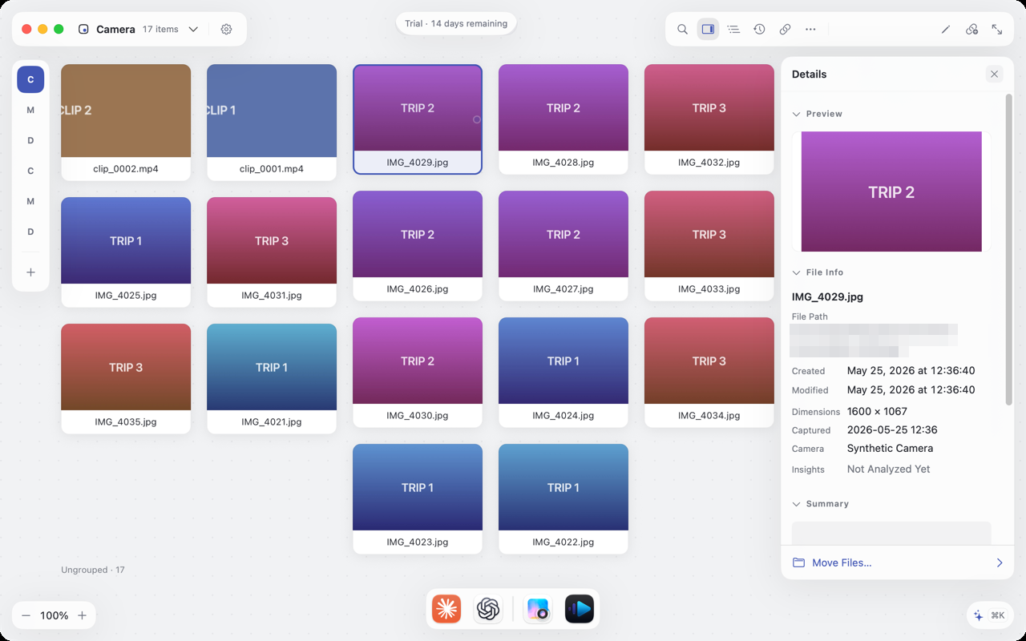Collapse the Summary section
1026x641 pixels.
pos(796,504)
